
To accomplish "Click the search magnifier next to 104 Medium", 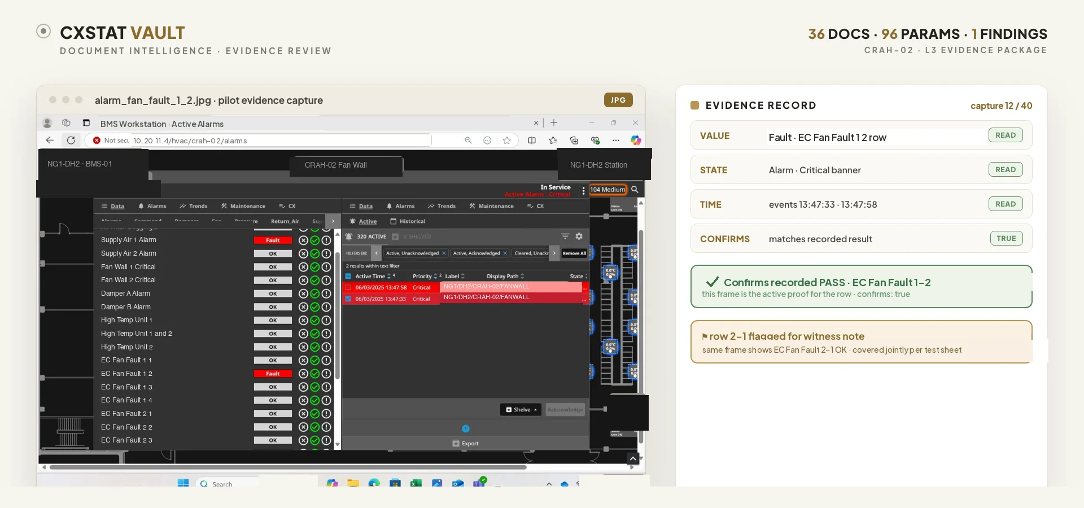I will click(x=635, y=190).
